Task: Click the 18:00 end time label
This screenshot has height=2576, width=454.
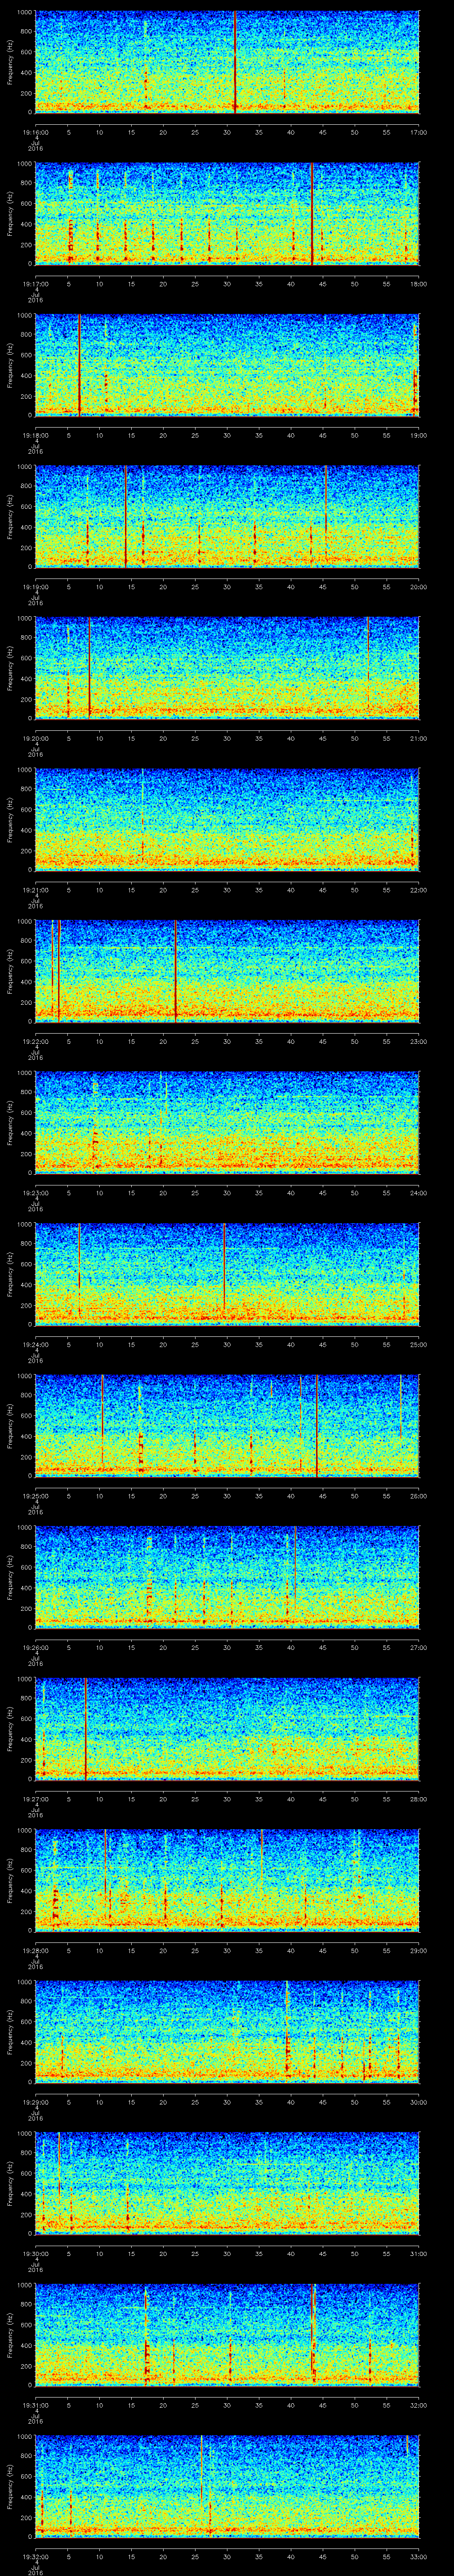Action: [418, 284]
